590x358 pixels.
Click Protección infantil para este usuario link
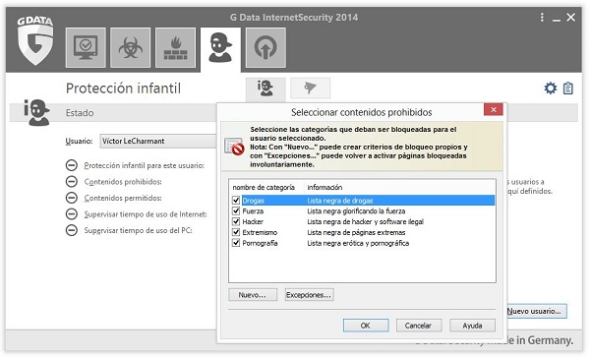pyautogui.click(x=145, y=165)
